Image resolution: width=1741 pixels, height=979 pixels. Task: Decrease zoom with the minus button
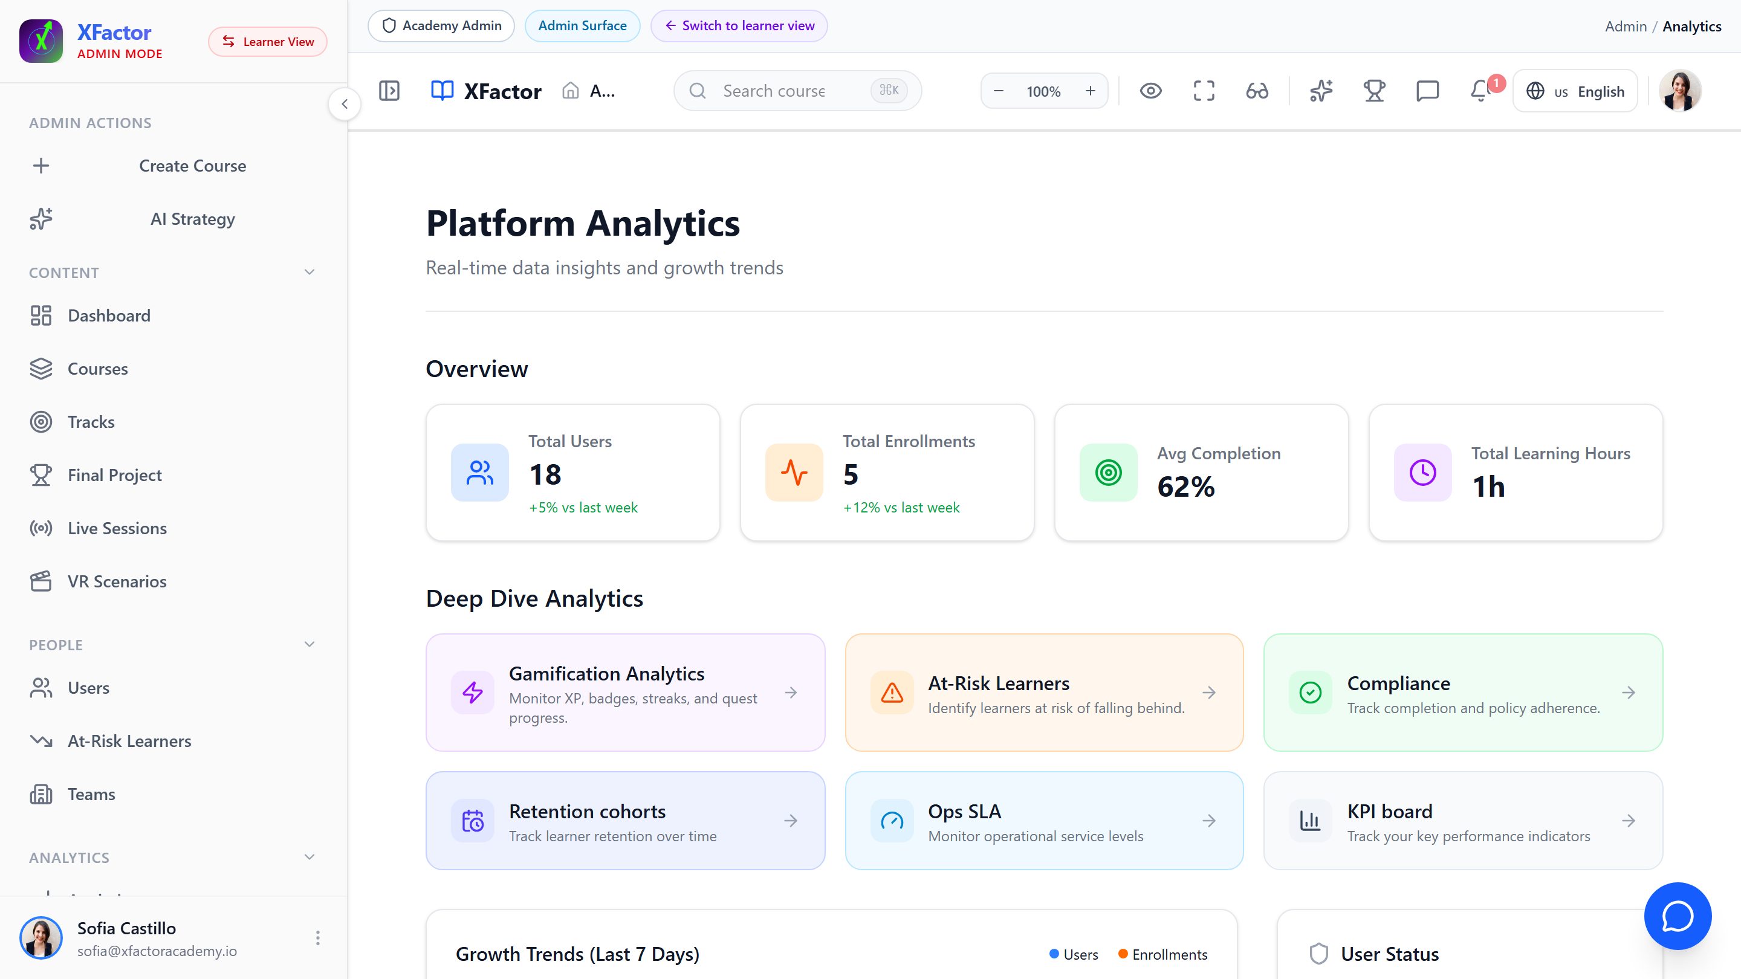pyautogui.click(x=998, y=91)
